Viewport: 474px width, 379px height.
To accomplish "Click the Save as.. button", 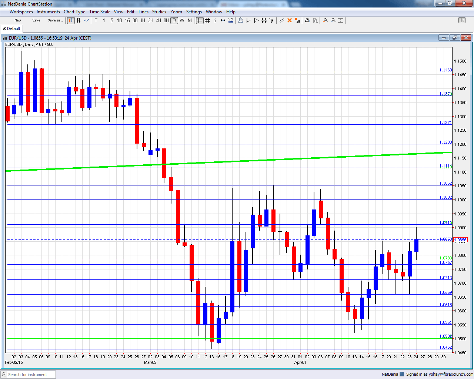I will 55,20.
